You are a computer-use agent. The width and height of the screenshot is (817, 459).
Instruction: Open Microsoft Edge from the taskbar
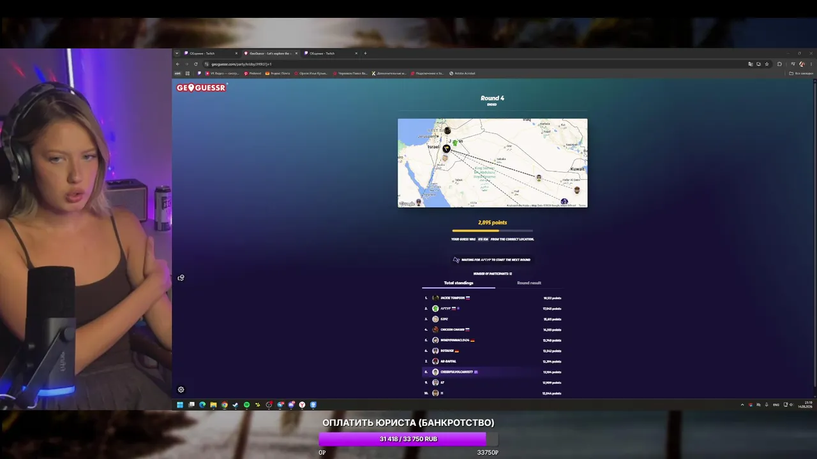click(x=202, y=405)
